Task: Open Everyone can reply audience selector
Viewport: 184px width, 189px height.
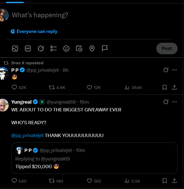Action: 34,31
